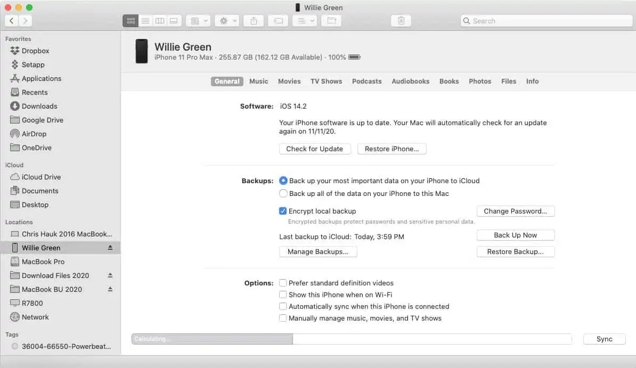Switch to the Movies tab
Image resolution: width=636 pixels, height=368 pixels.
[x=289, y=81]
